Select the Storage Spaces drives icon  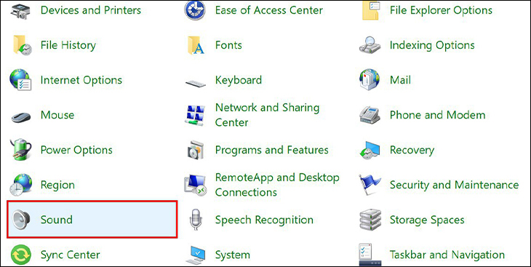pos(370,220)
